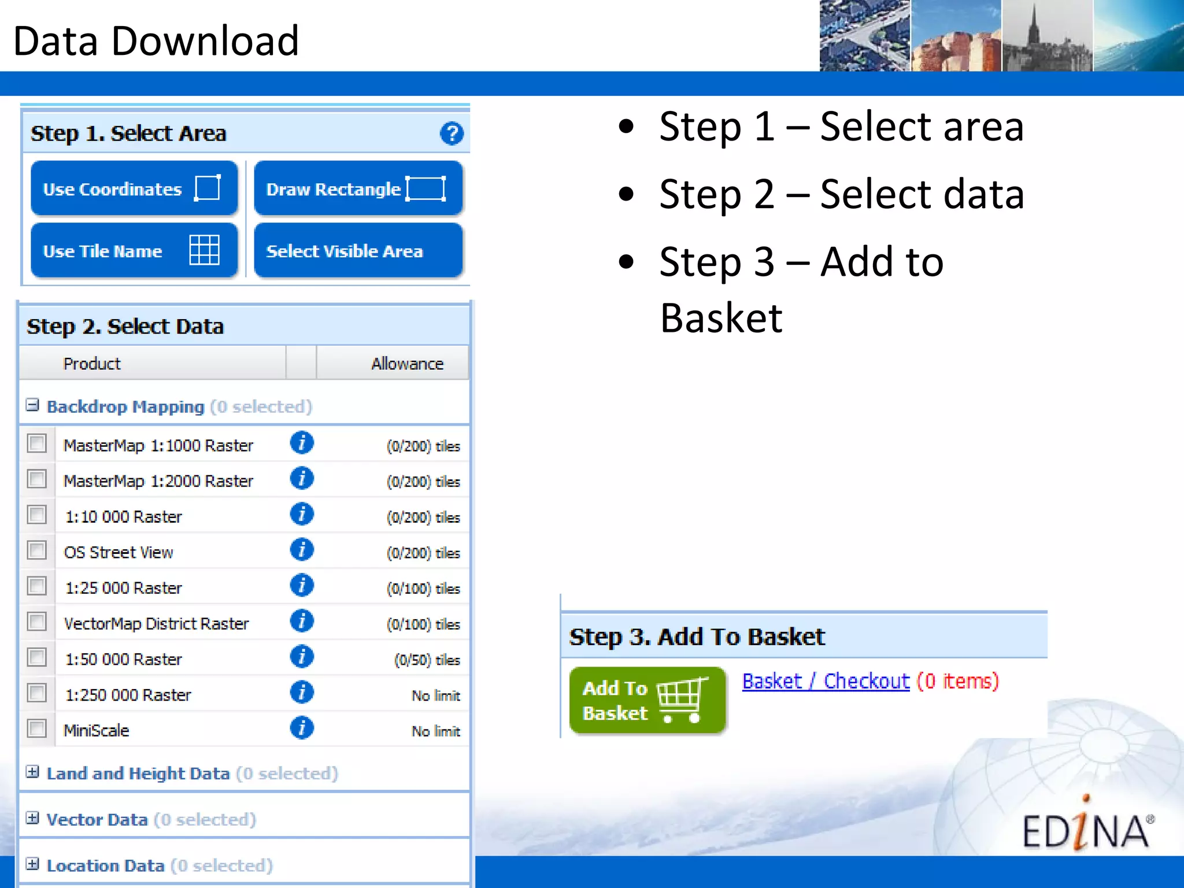The height and width of the screenshot is (888, 1184).
Task: Select the OS Street View checkbox
Action: pos(37,550)
